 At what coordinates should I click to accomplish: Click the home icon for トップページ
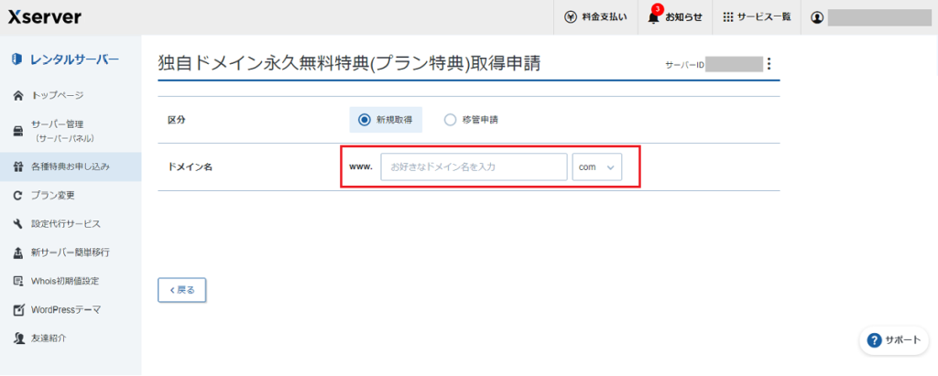point(18,96)
